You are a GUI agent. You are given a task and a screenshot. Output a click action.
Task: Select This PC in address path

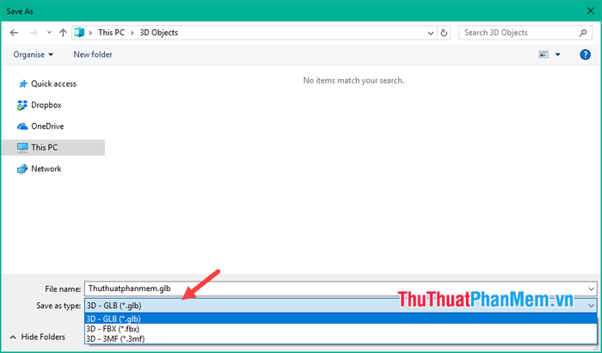tap(111, 33)
